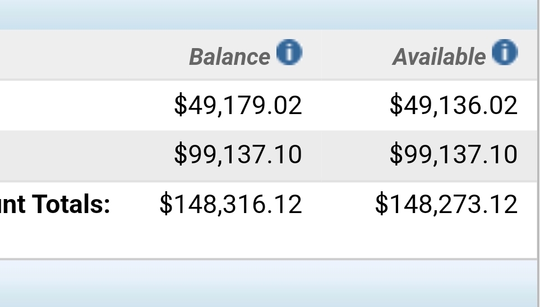This screenshot has width=540, height=307.
Task: Click the $148,273.12 total available
Action: (446, 204)
